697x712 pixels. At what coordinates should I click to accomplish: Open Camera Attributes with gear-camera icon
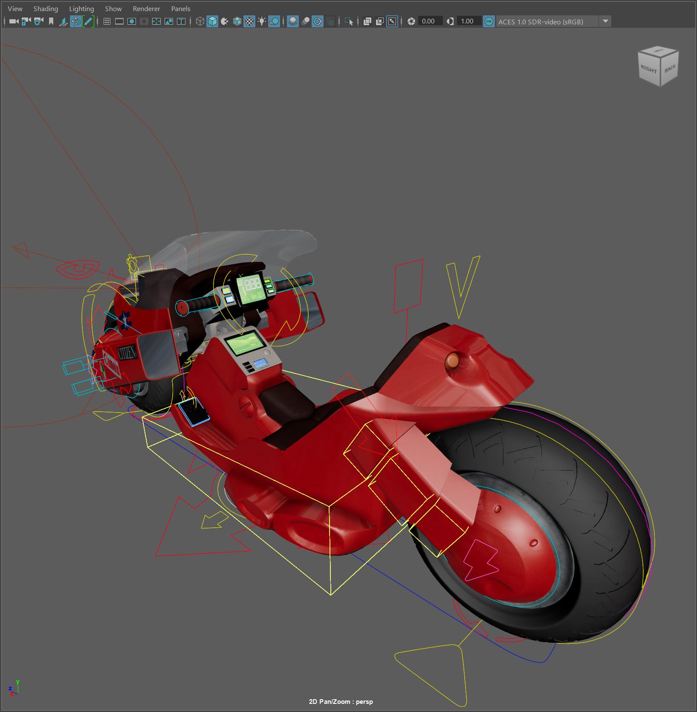coord(38,21)
